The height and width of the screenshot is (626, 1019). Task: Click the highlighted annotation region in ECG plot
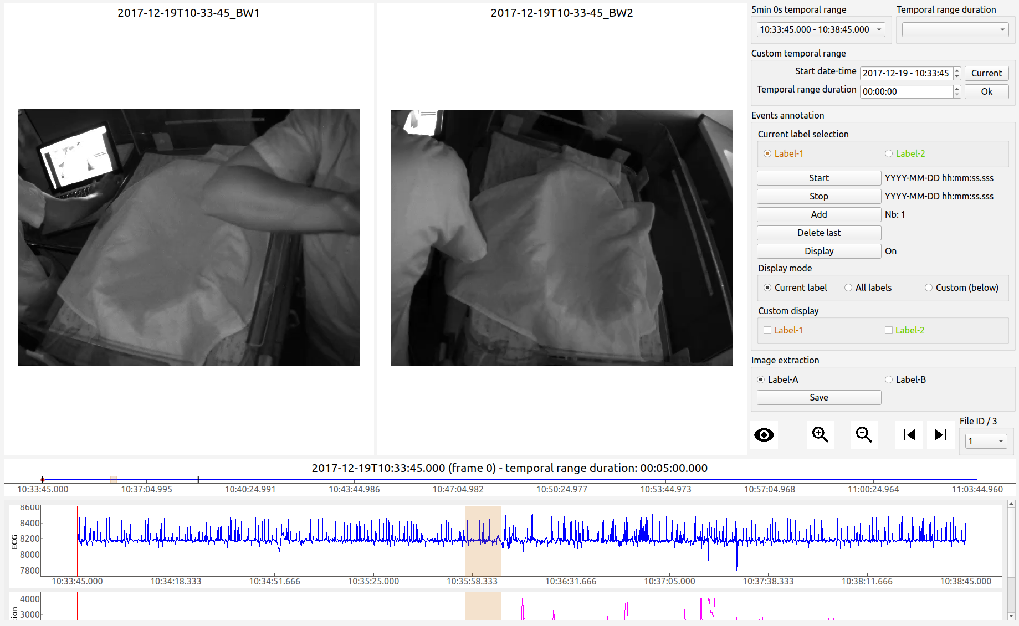click(x=483, y=541)
